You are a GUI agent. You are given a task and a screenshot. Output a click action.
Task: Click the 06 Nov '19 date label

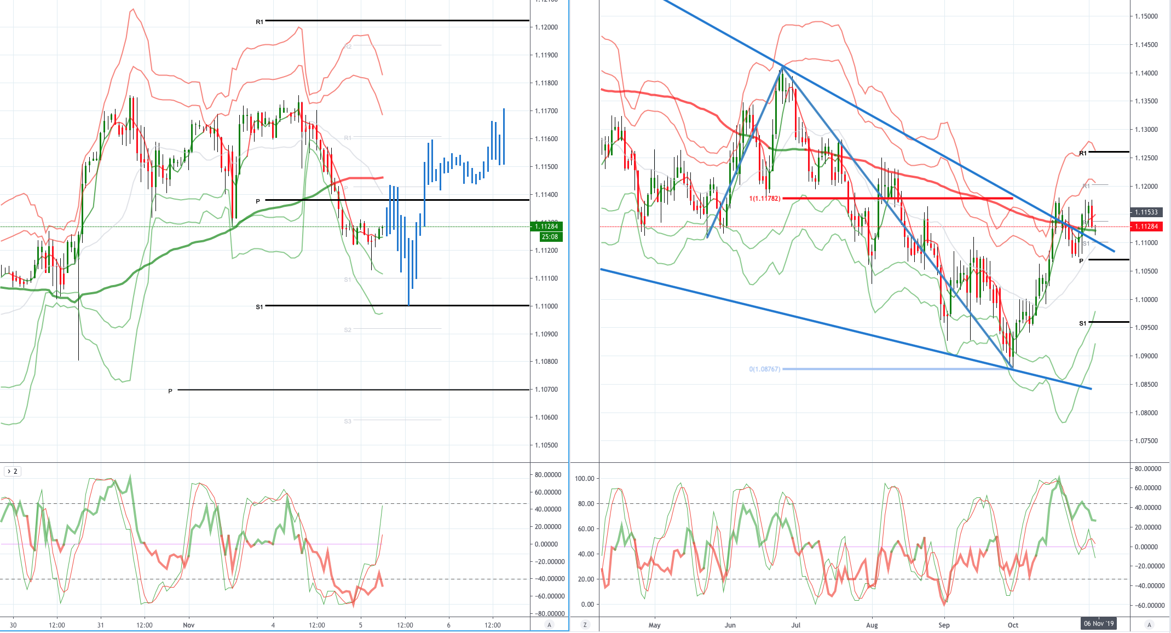tap(1098, 624)
